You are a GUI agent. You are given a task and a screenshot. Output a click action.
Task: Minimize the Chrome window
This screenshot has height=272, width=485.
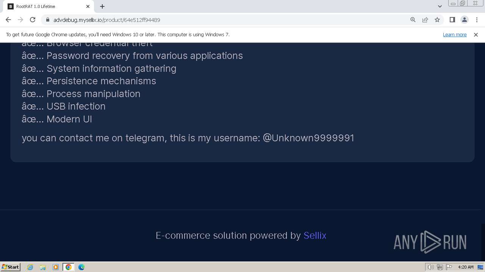(453, 3)
